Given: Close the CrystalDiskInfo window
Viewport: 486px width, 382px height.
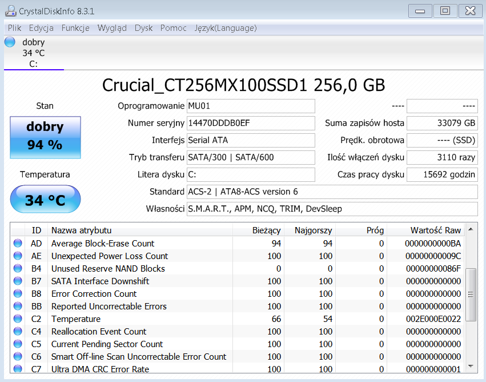Looking at the screenshot, I should tap(470, 11).
